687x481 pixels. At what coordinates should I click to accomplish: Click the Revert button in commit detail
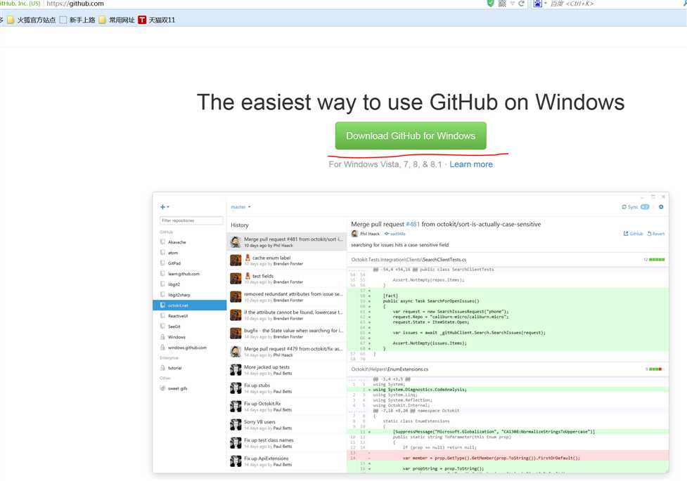[x=656, y=234]
